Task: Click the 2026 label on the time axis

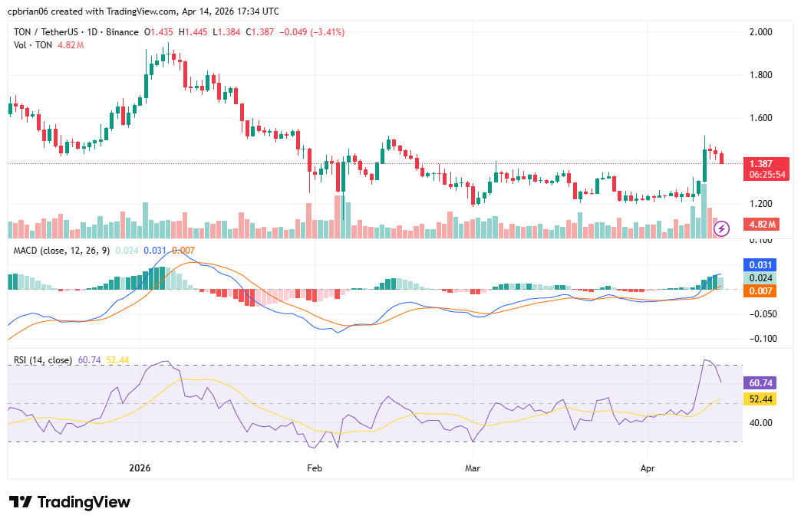Action: (x=138, y=467)
